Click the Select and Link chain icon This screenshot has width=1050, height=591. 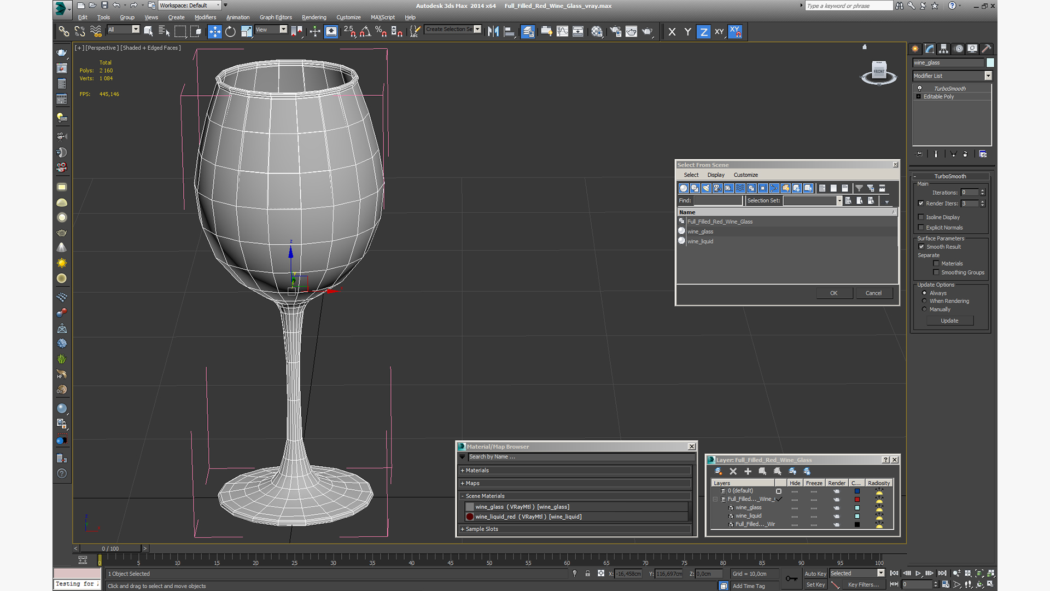[64, 32]
